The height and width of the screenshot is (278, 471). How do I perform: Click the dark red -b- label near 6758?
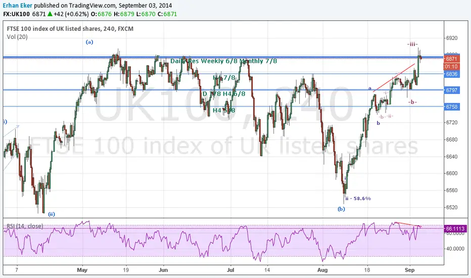pos(412,102)
